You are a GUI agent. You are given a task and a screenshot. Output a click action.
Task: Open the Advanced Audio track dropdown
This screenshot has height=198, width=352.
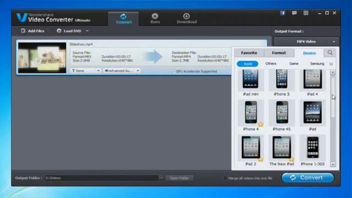(x=122, y=71)
